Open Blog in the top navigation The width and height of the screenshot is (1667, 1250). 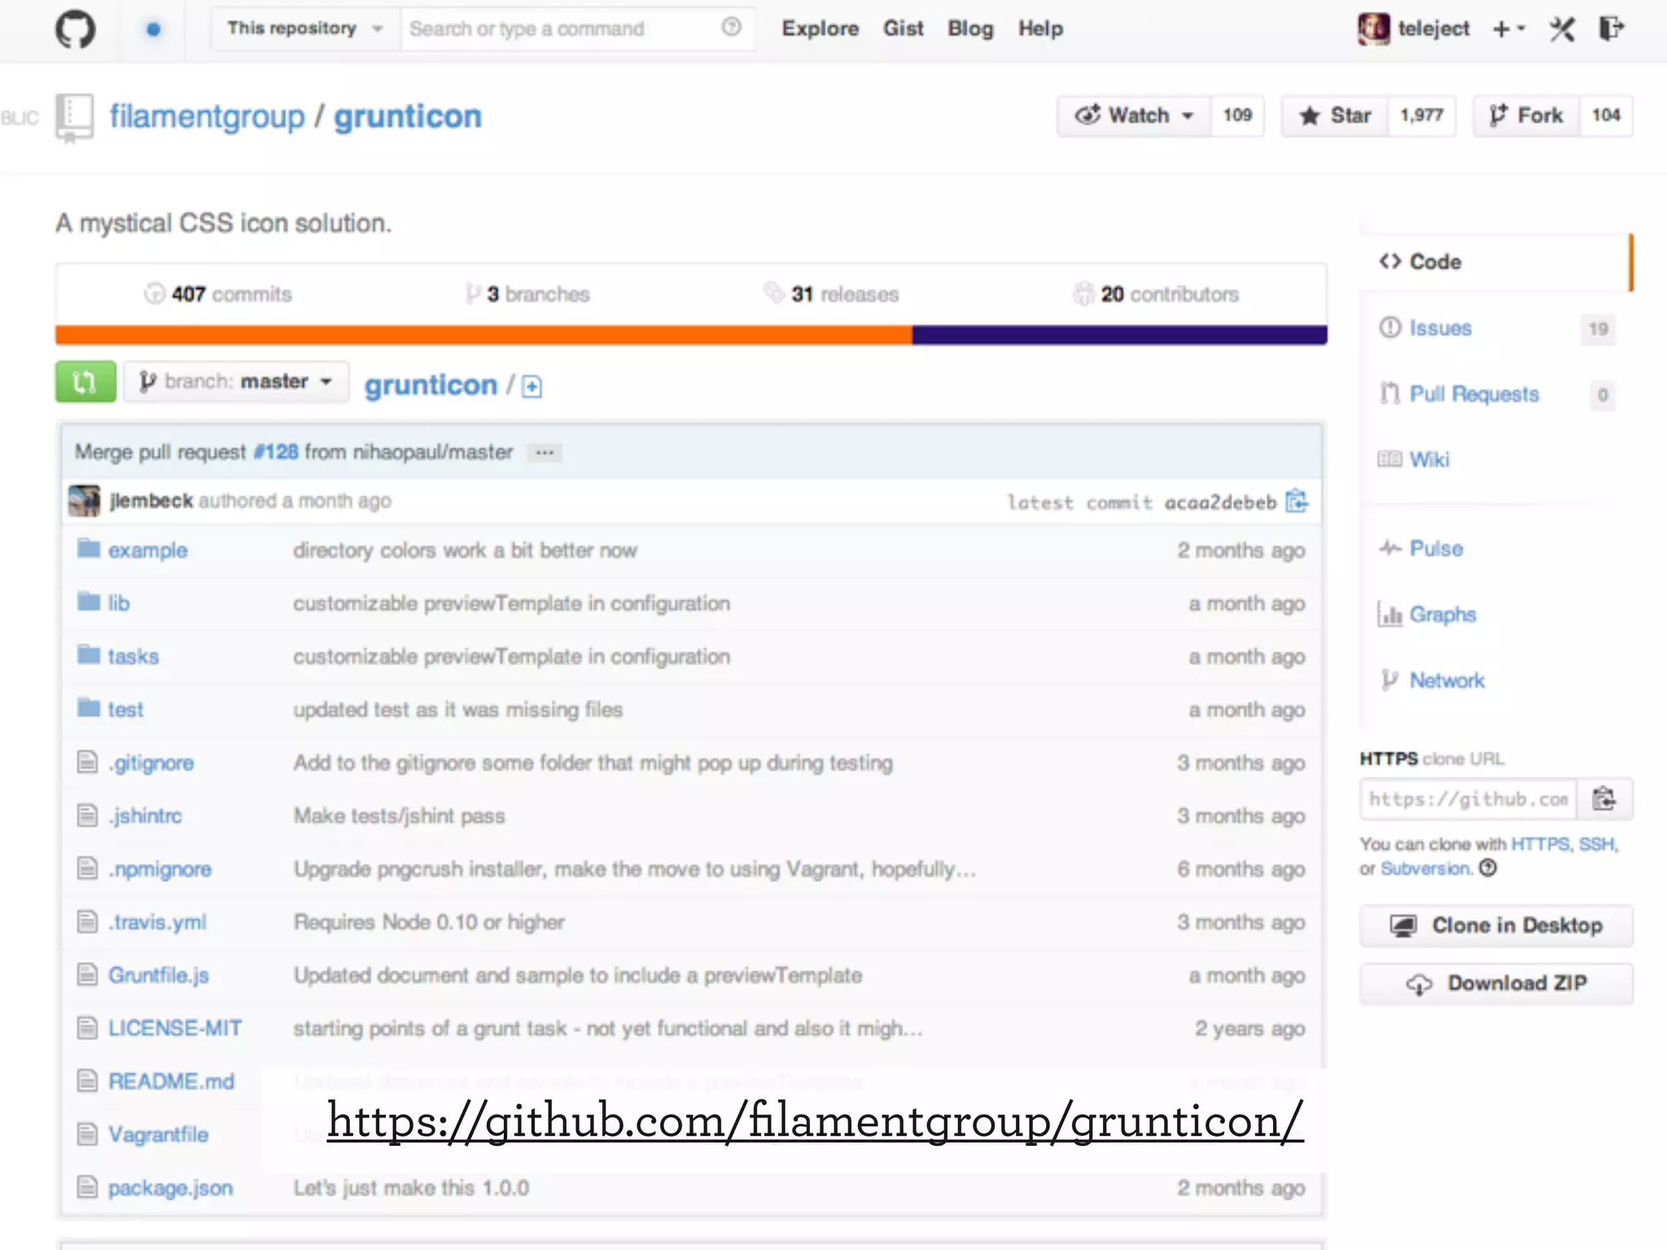coord(970,29)
